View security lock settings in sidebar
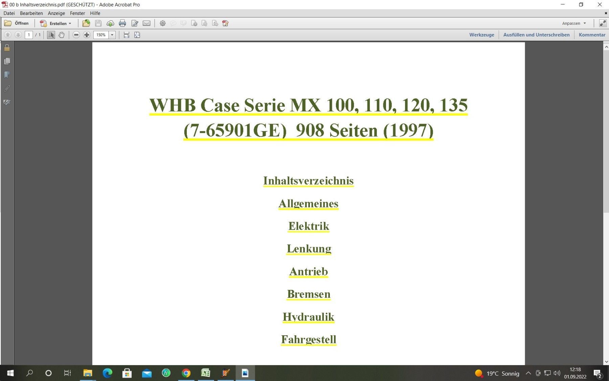 [x=7, y=48]
